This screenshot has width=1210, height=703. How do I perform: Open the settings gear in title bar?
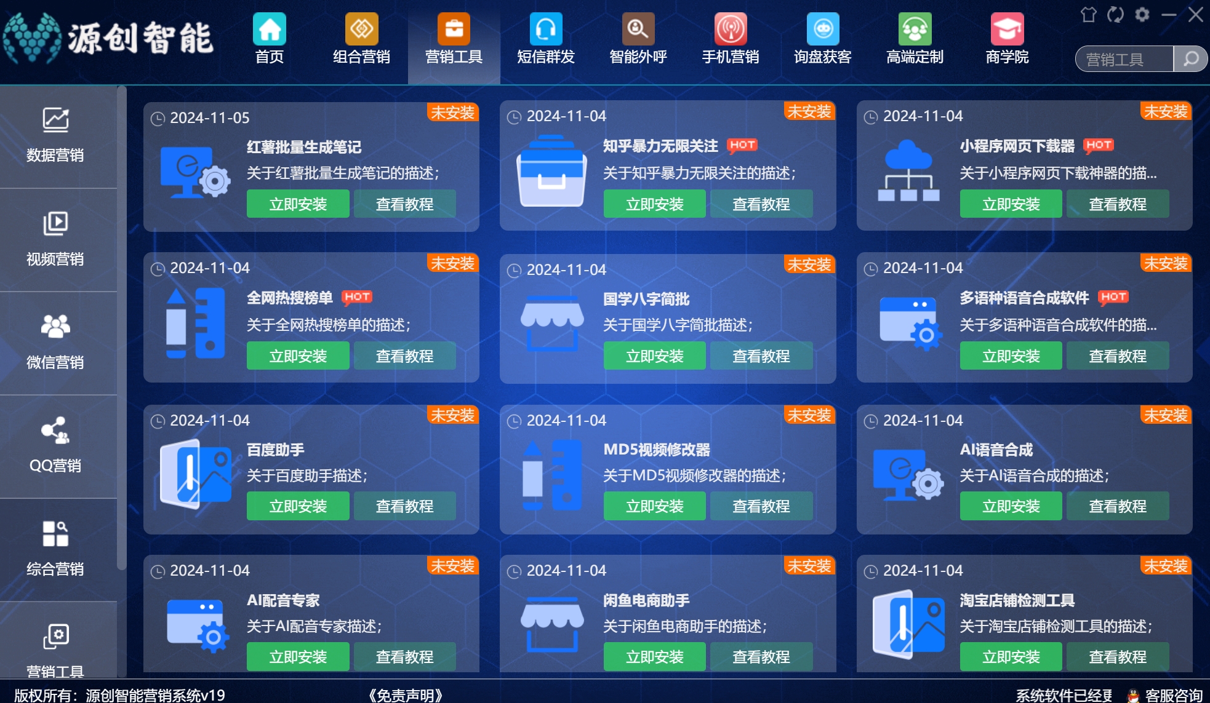click(x=1142, y=15)
